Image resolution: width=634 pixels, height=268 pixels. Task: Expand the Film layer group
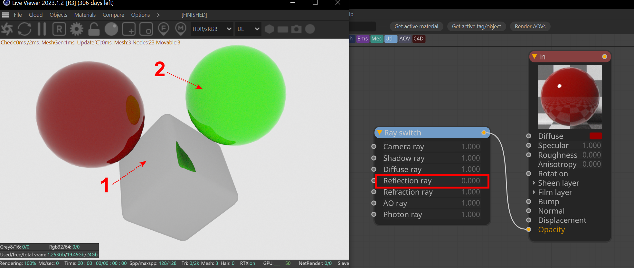[x=534, y=192]
